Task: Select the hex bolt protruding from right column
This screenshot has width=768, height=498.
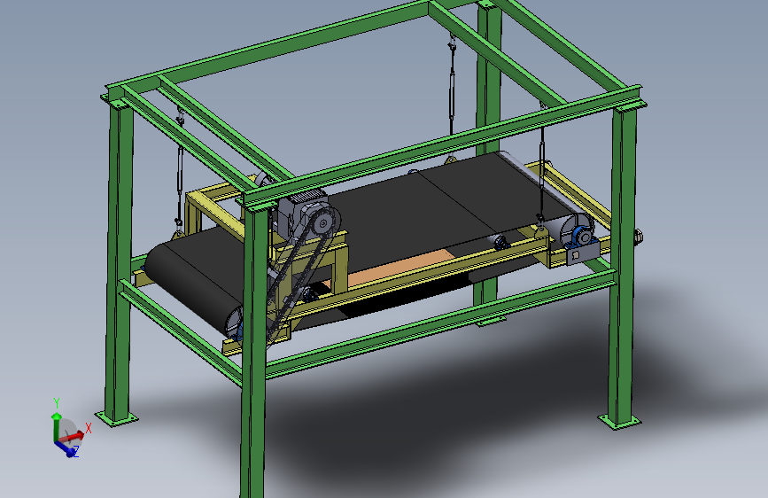Action: pyautogui.click(x=639, y=237)
